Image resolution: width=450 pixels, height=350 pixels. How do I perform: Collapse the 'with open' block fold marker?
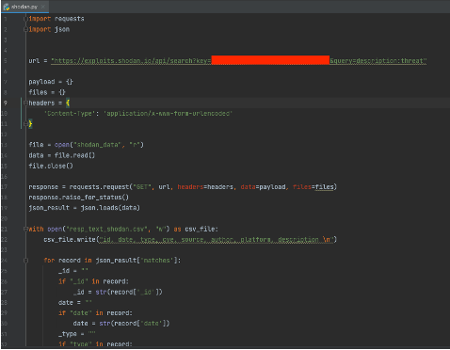[x=25, y=230]
